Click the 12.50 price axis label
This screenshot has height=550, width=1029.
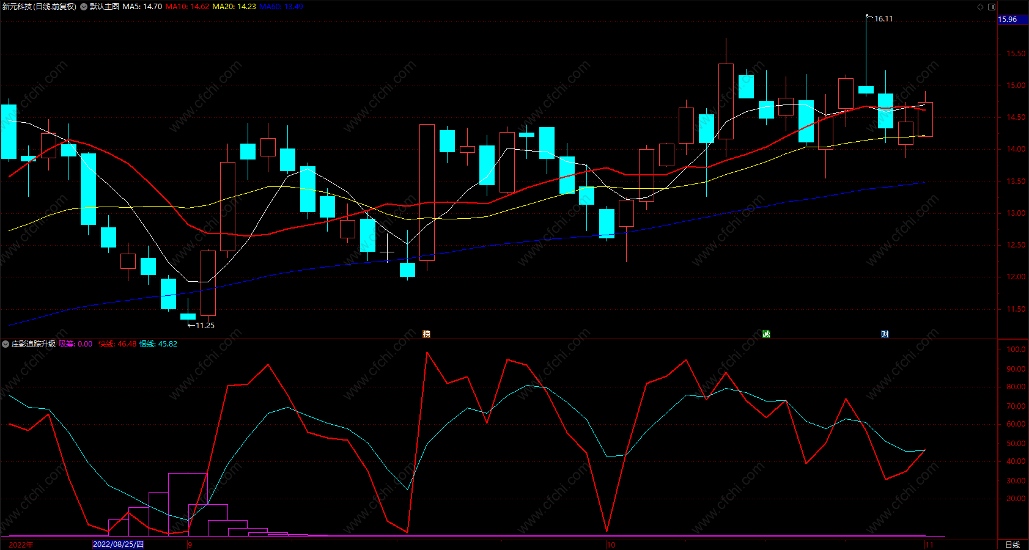[1016, 245]
